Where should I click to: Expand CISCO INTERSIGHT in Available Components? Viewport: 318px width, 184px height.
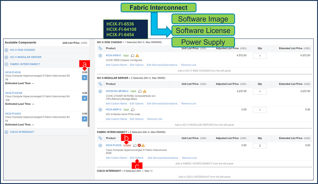tap(7, 132)
